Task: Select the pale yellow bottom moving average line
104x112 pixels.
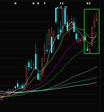Action: [77, 86]
